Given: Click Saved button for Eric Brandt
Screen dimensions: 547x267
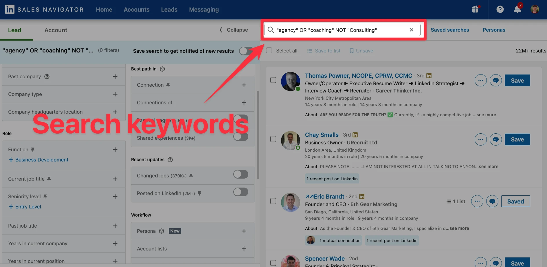Looking at the screenshot, I should (515, 201).
